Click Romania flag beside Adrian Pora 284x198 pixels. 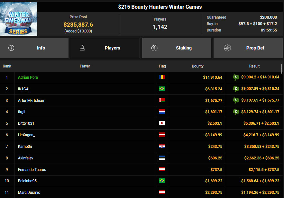161,77
